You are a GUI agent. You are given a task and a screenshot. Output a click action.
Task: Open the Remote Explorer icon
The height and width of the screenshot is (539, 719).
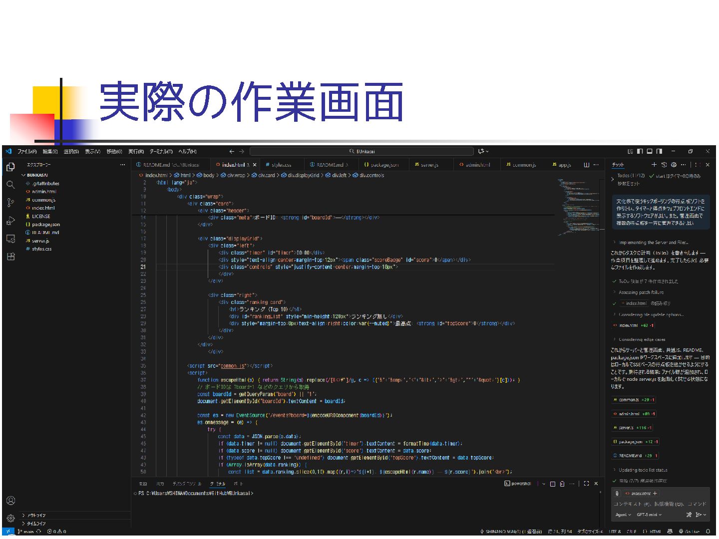click(10, 239)
